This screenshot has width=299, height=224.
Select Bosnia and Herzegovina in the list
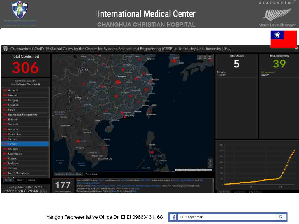25,115
